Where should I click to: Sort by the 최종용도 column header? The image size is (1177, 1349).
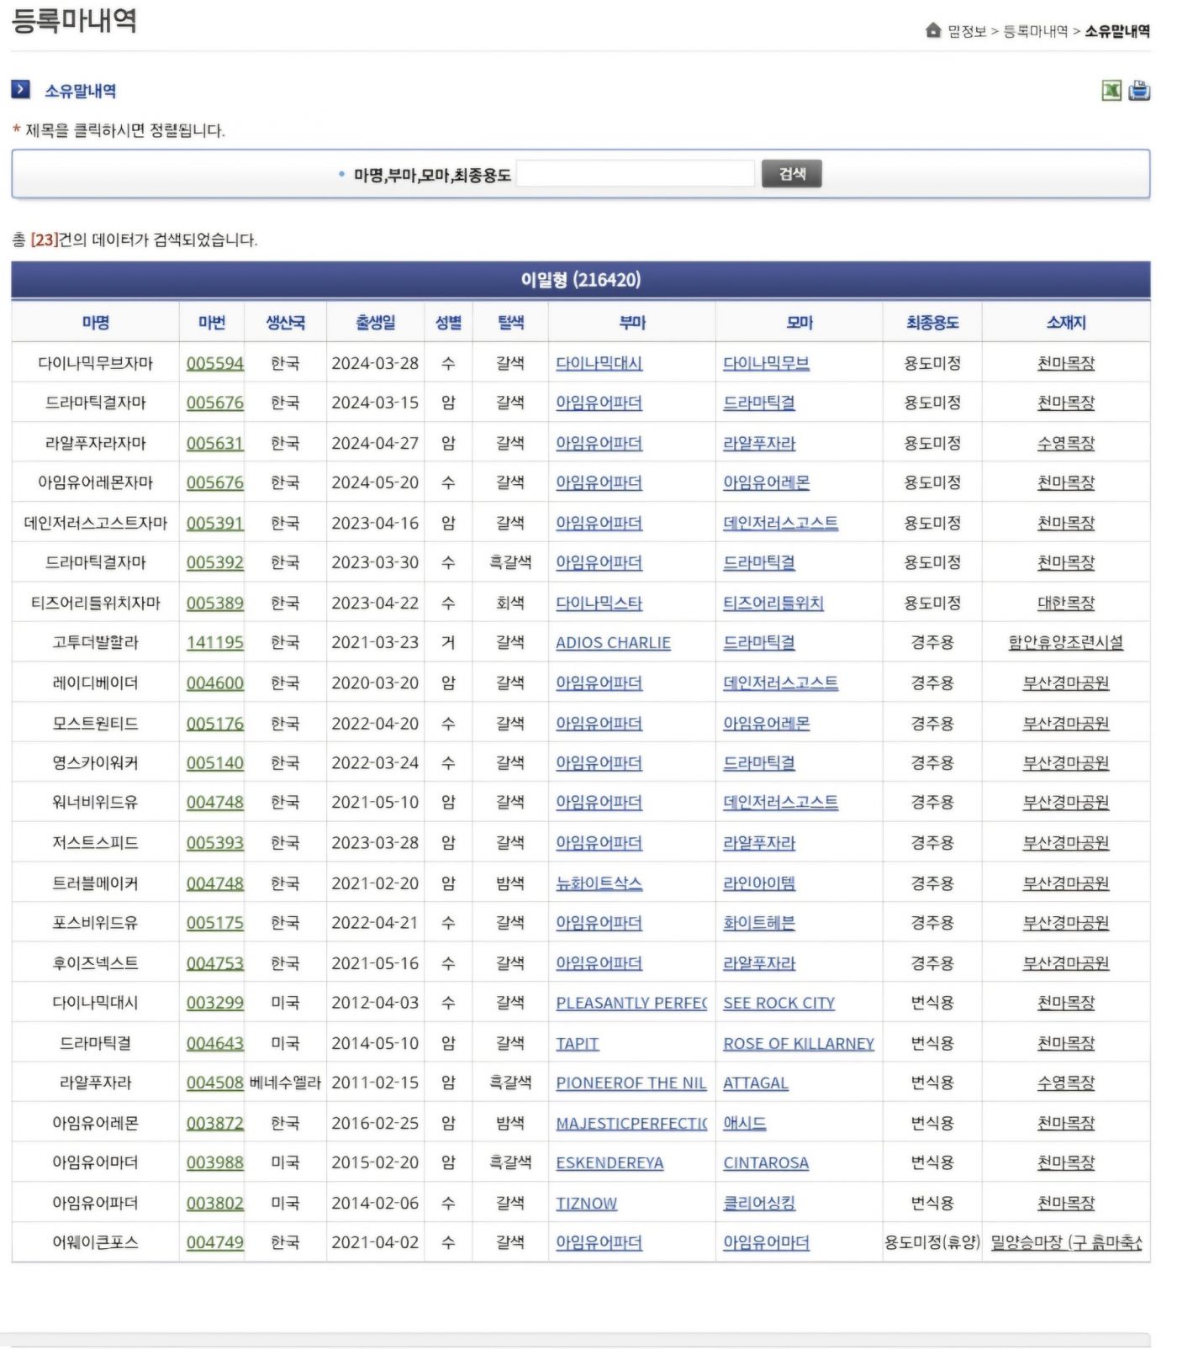tap(932, 323)
